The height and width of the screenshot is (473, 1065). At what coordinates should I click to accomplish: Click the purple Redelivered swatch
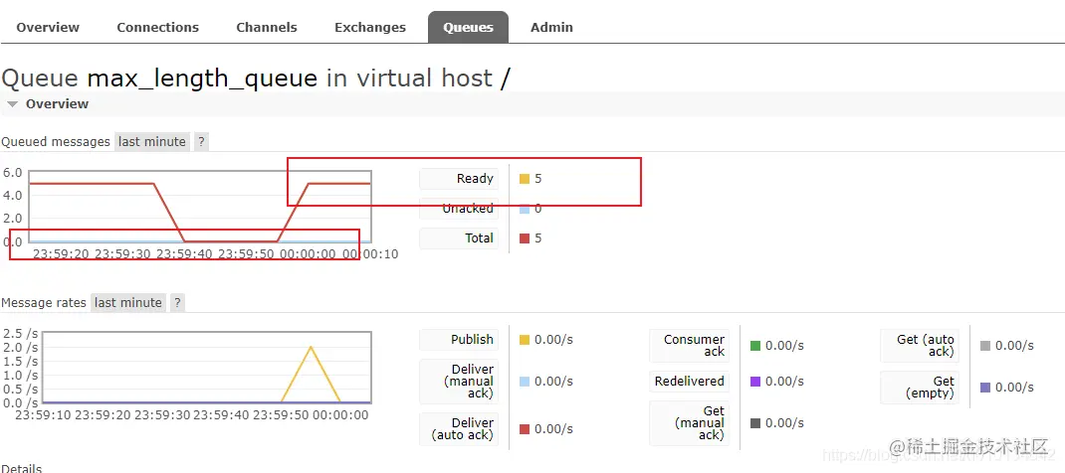point(755,382)
